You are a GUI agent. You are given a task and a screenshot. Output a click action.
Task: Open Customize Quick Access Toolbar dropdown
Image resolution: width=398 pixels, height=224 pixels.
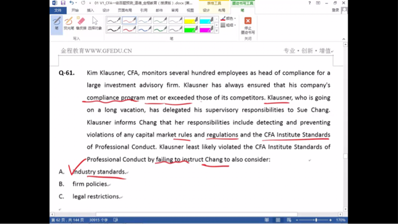[x=90, y=3]
